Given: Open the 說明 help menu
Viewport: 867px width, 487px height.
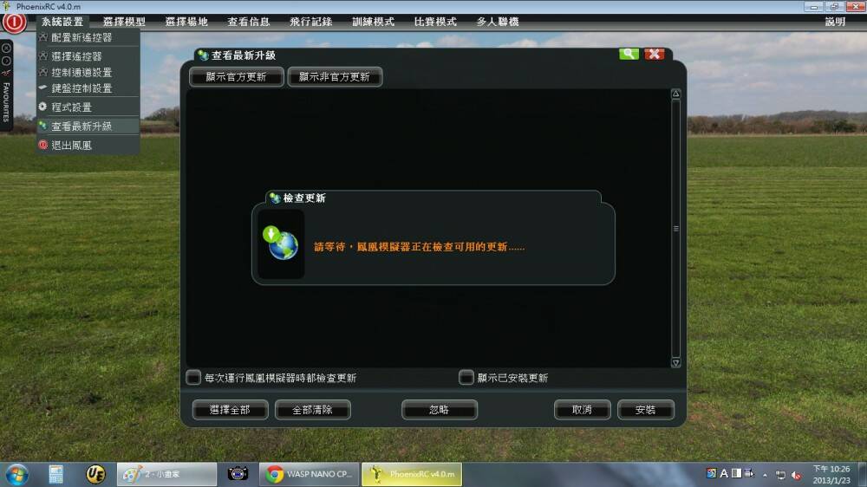Looking at the screenshot, I should 835,22.
